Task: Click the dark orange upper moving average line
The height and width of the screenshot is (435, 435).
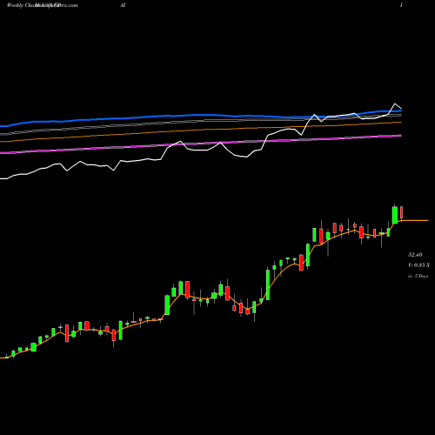Action: (x=203, y=130)
